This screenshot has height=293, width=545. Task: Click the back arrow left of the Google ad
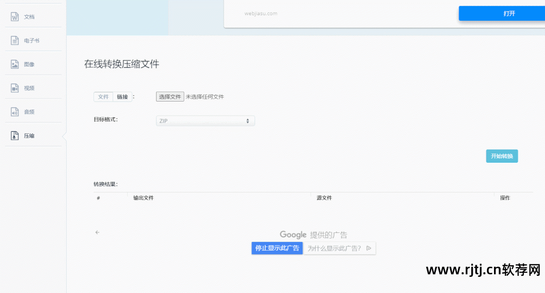97,232
